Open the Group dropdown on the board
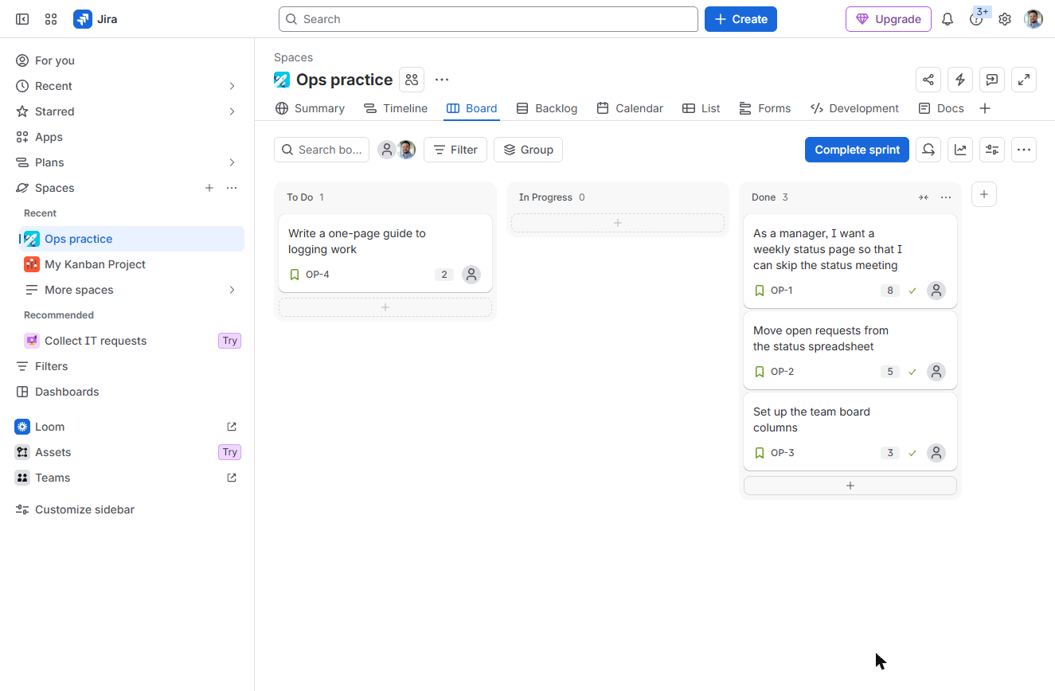 tap(528, 150)
